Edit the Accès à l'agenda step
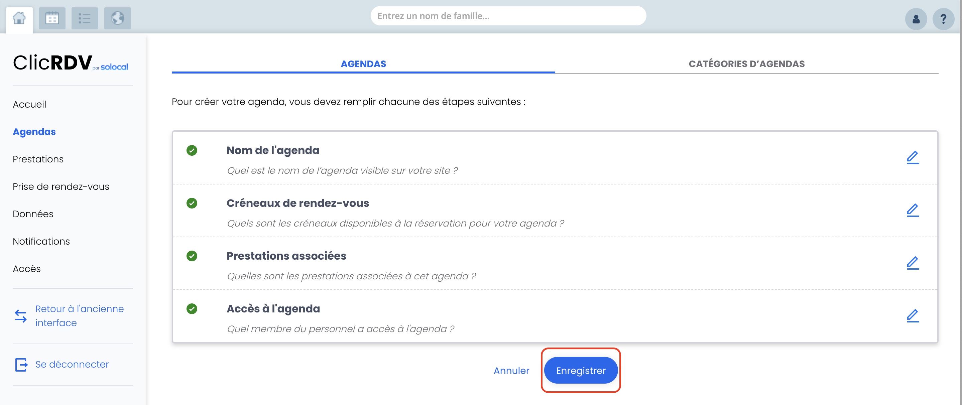 coord(913,316)
